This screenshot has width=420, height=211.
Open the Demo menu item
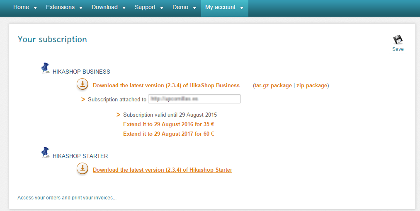coord(180,7)
